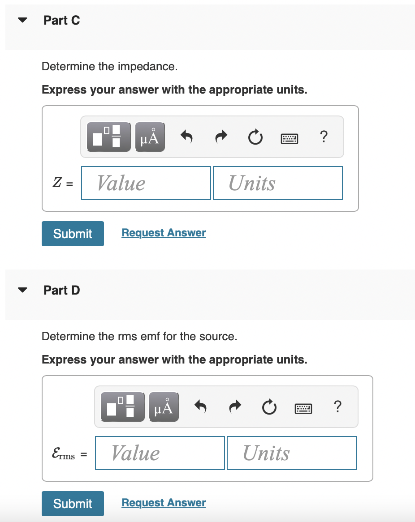The width and height of the screenshot is (415, 522).
Task: Open keyboard shortcuts in Part C toolbar
Action: [x=290, y=138]
